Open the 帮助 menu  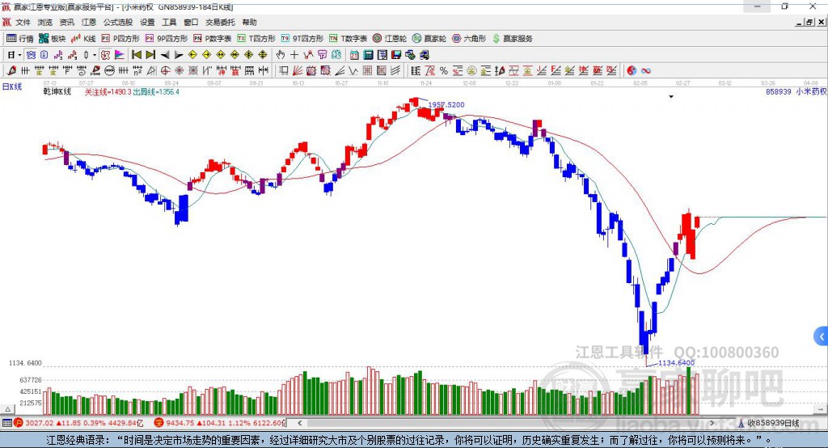pos(249,22)
